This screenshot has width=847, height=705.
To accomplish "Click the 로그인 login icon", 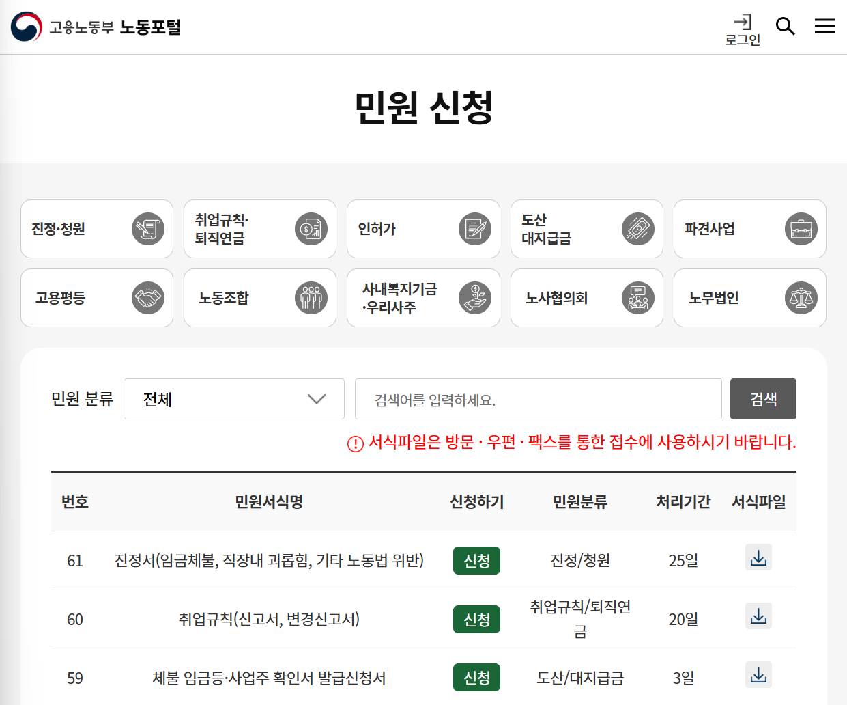I will [742, 26].
